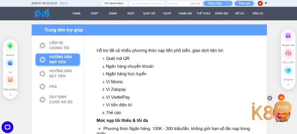Click the Vietnam flag language icon
The width and height of the screenshot is (297, 134).
[x=260, y=3]
